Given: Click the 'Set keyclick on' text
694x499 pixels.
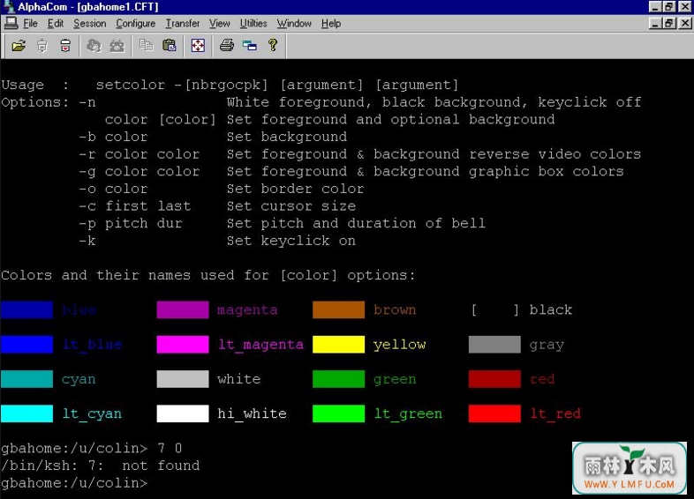Looking at the screenshot, I should (x=291, y=241).
